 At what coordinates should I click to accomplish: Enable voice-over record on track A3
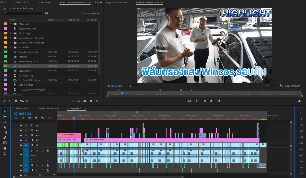[x=48, y=170]
